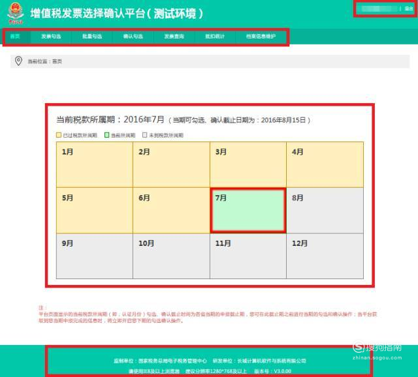418x377 pixels.
Task: Click the red 注 note paragraph
Action: (208, 314)
